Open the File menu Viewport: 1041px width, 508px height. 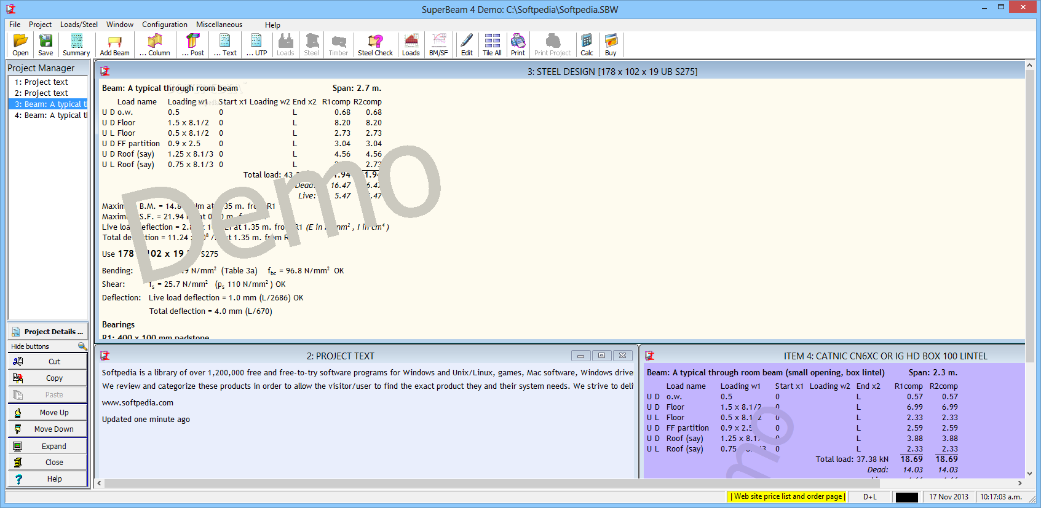tap(15, 25)
